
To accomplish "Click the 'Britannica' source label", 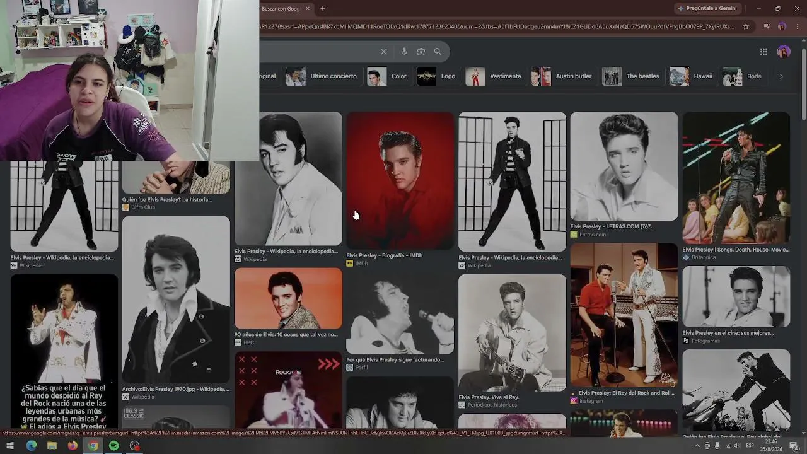I will [x=703, y=257].
